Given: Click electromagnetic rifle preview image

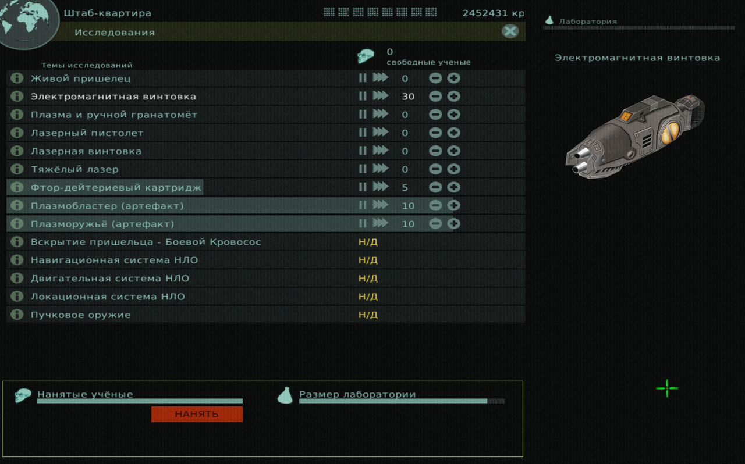Looking at the screenshot, I should point(636,136).
